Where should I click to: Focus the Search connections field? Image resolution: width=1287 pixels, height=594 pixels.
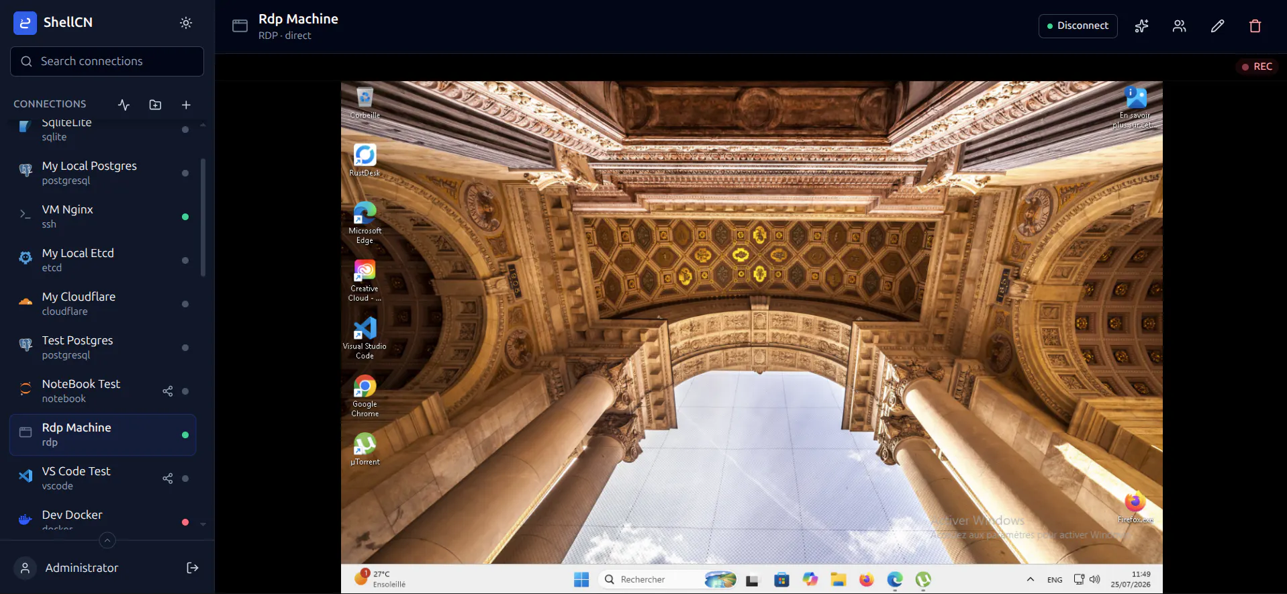click(107, 61)
